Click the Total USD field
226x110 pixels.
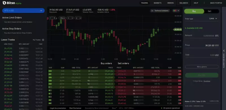[x=202, y=55]
